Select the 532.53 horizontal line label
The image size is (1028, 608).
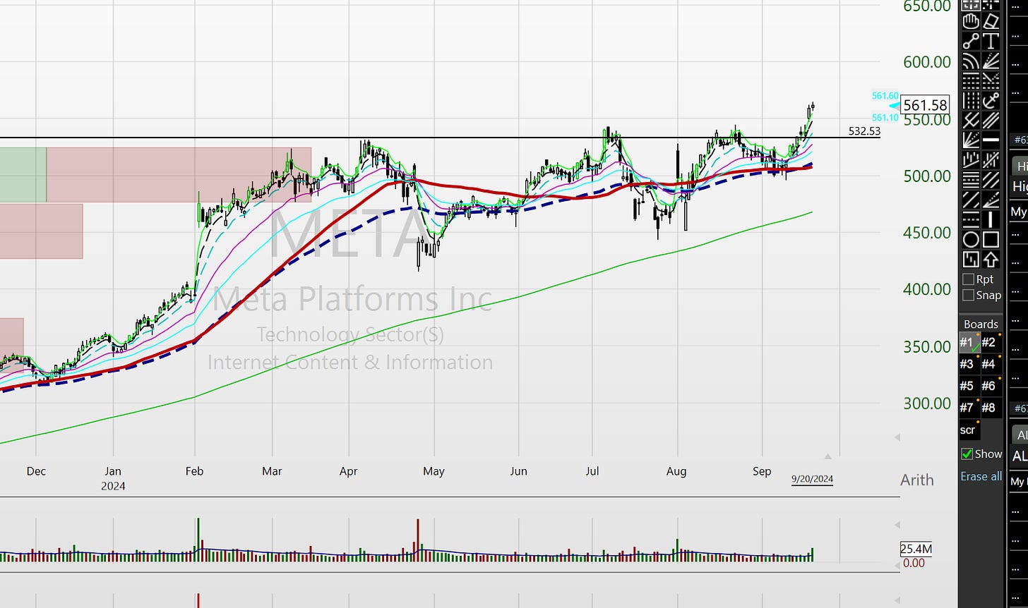point(864,131)
